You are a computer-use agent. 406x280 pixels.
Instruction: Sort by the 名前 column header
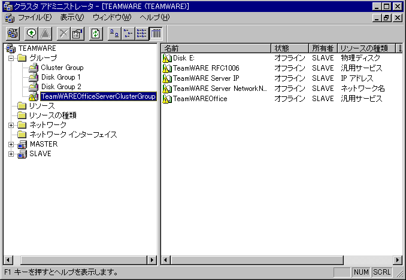pos(216,48)
